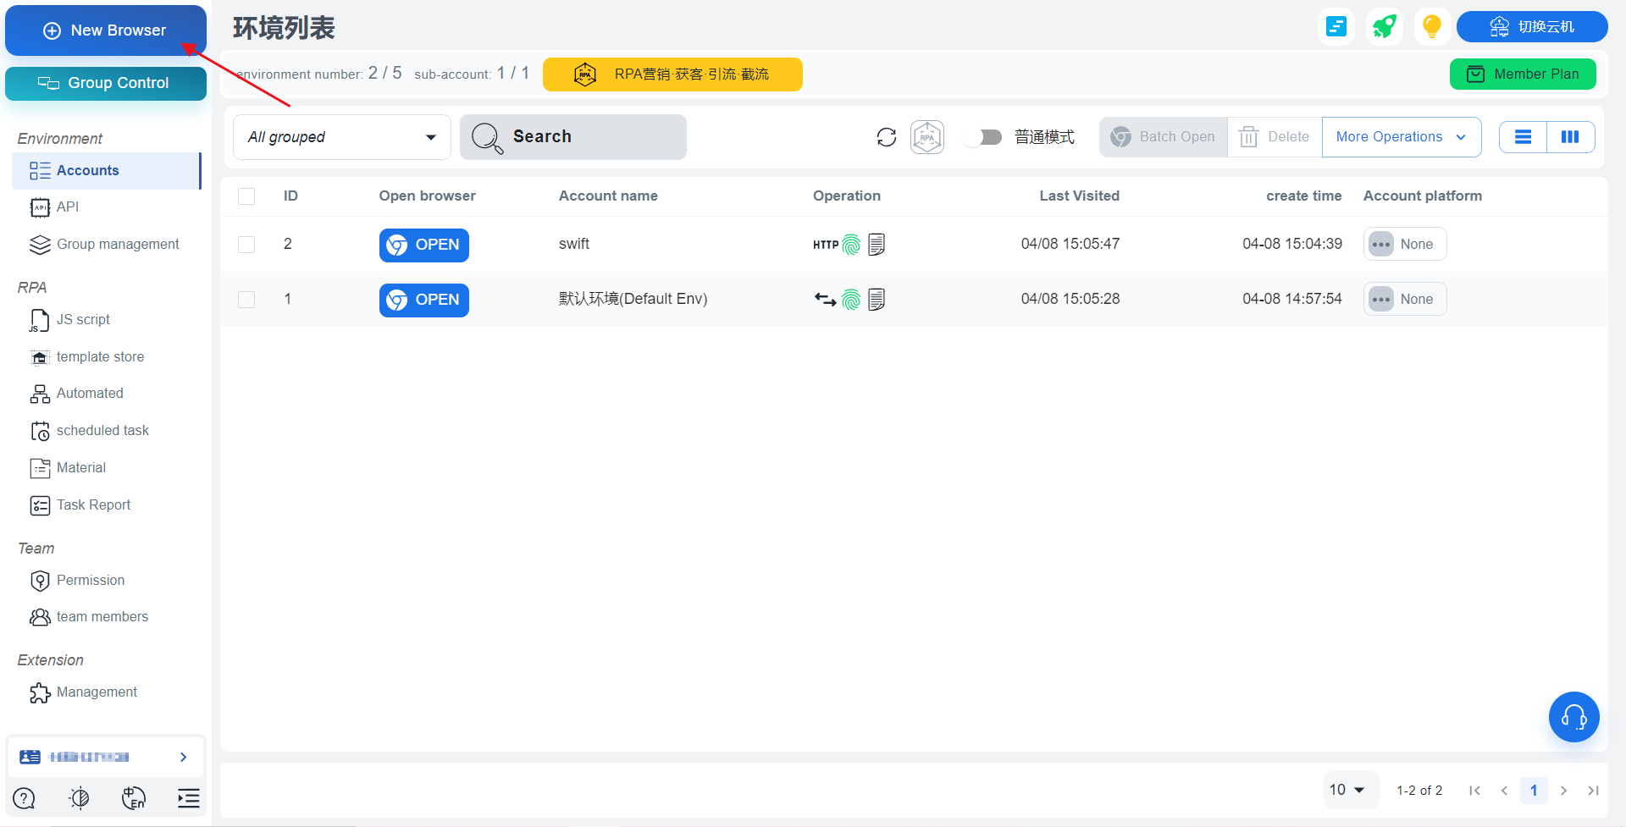Tick the select-all header checkbox
This screenshot has width=1626, height=827.
tap(246, 196)
